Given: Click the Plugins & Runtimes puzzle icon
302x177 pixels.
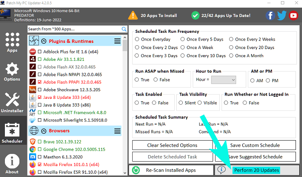Looking at the screenshot, I should click(x=34, y=41).
